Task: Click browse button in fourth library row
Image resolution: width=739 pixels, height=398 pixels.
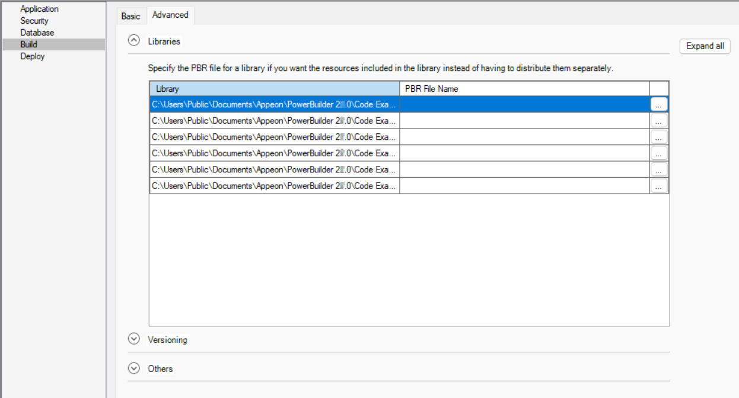Action: coord(659,153)
